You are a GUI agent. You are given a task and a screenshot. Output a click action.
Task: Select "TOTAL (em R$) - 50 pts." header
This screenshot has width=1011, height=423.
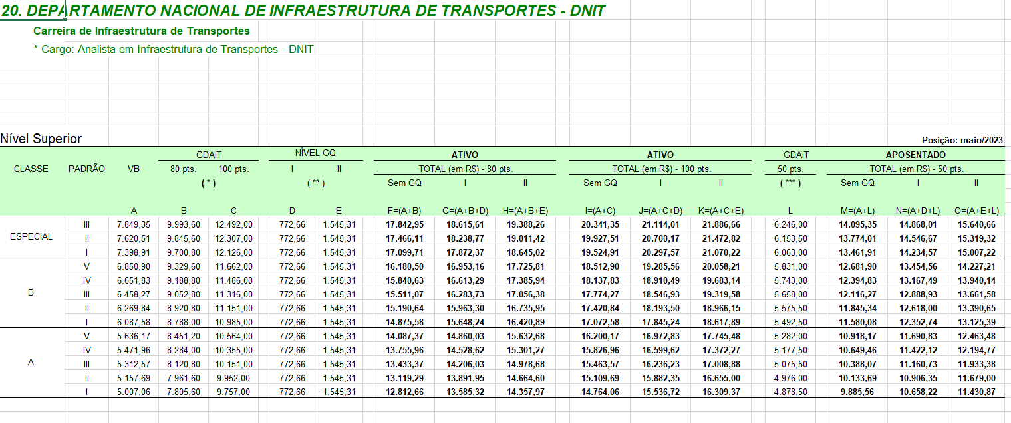coord(917,169)
